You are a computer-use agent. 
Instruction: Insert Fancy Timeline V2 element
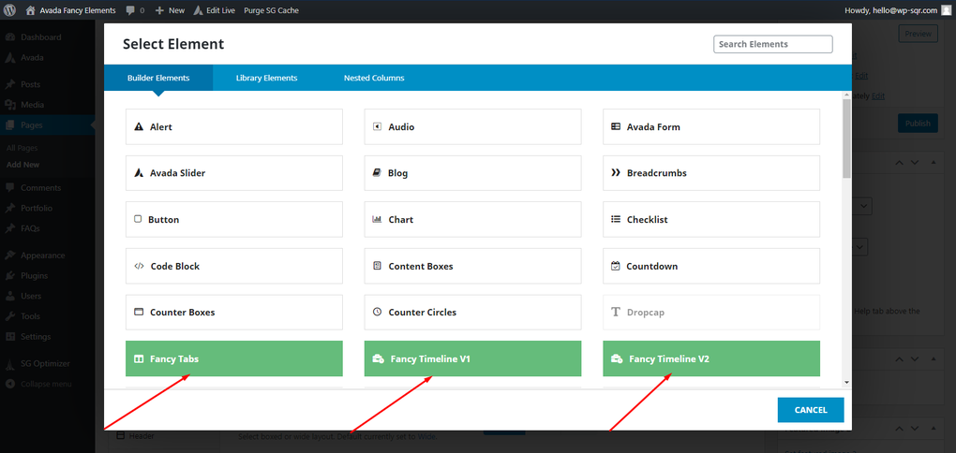pyautogui.click(x=711, y=358)
